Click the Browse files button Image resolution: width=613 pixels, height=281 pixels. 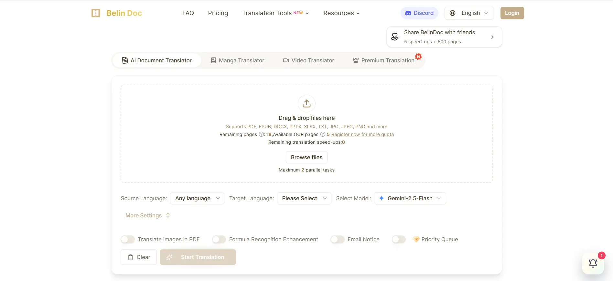(x=306, y=157)
